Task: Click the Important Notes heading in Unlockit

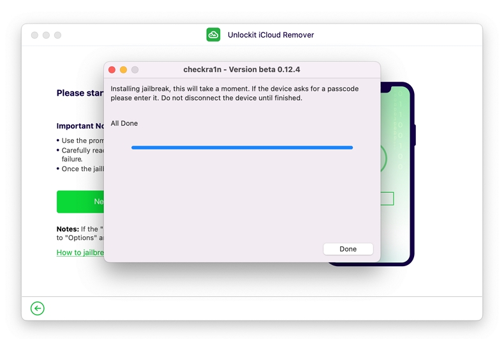Action: click(x=80, y=126)
